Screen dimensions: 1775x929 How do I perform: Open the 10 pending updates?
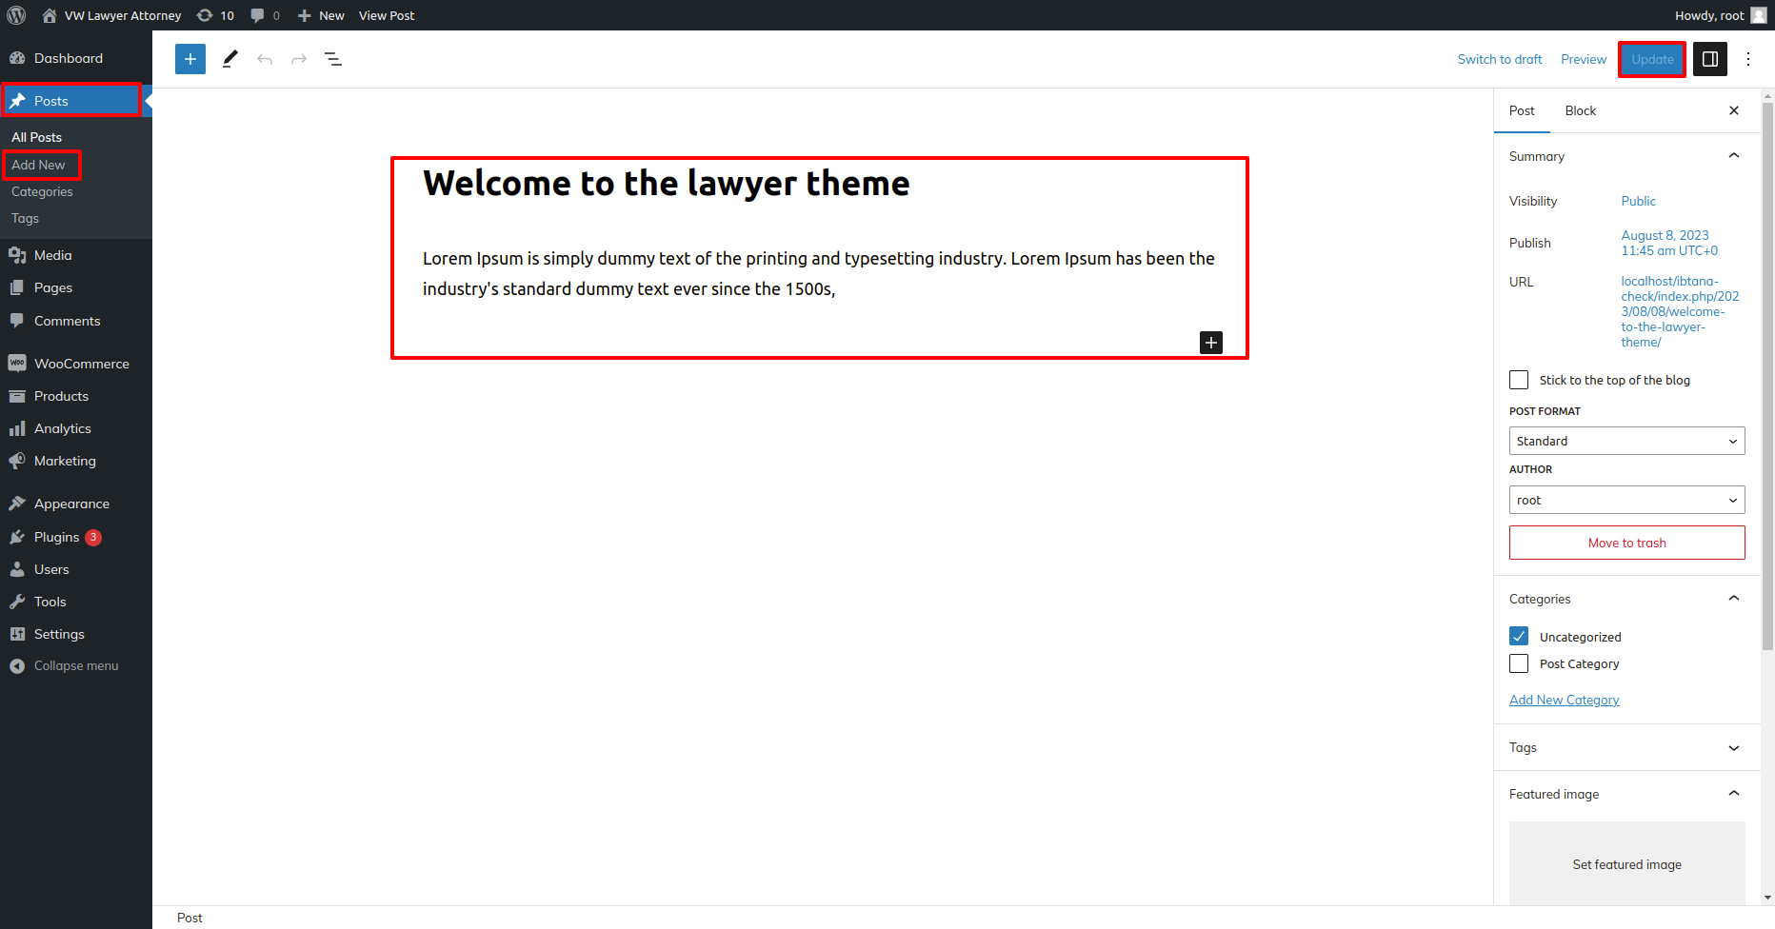[215, 15]
